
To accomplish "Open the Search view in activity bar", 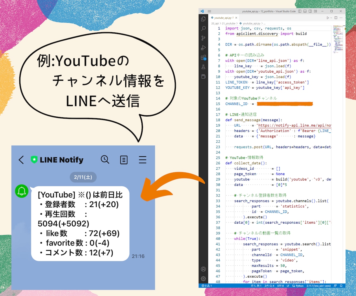I will (x=203, y=29).
